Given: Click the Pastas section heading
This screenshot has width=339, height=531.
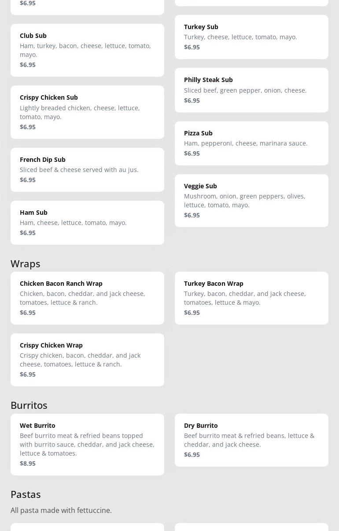Looking at the screenshot, I should coord(26,494).
